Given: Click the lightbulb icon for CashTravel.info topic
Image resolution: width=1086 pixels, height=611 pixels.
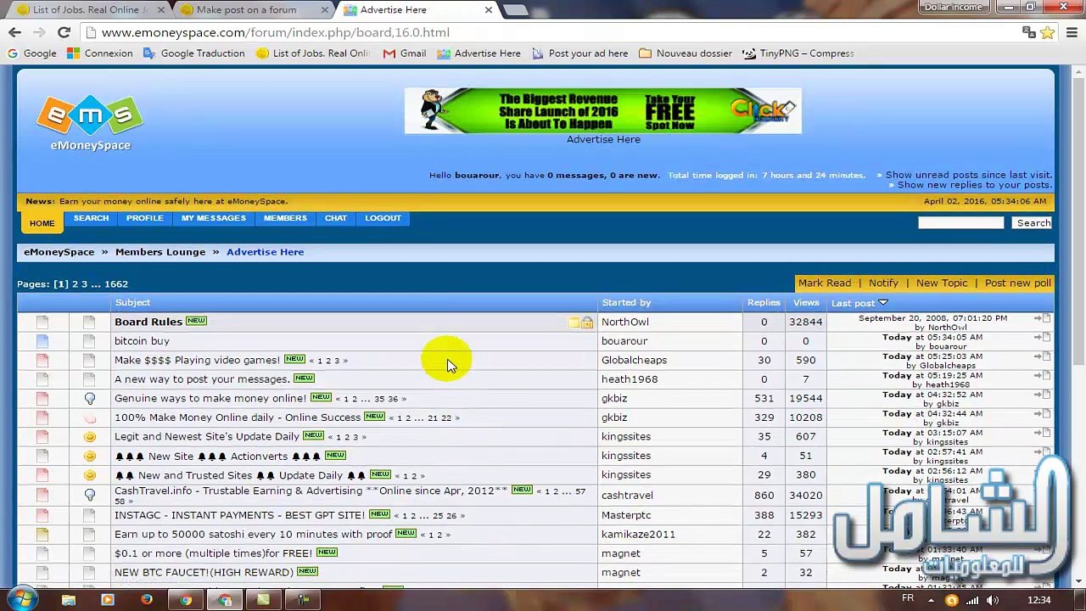Looking at the screenshot, I should point(90,495).
